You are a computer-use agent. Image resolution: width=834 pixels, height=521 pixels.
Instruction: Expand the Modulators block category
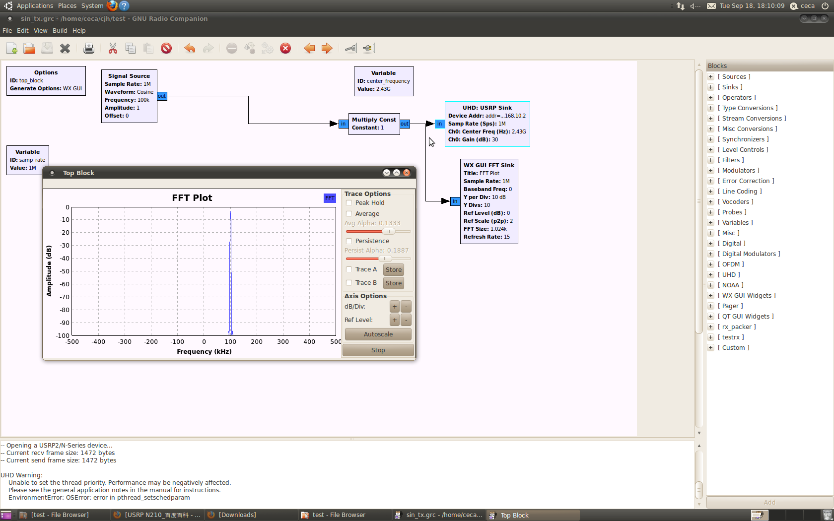711,171
